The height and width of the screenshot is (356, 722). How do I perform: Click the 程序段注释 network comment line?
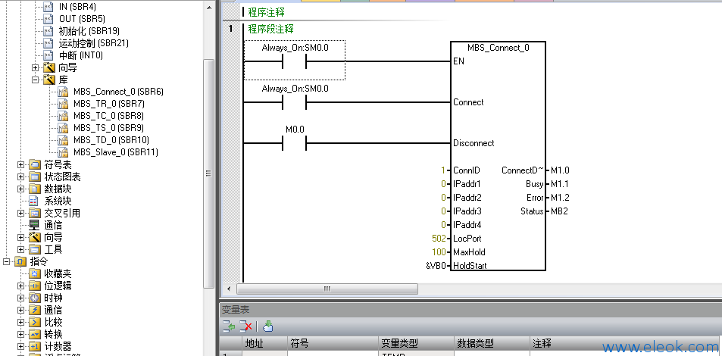pyautogui.click(x=270, y=29)
